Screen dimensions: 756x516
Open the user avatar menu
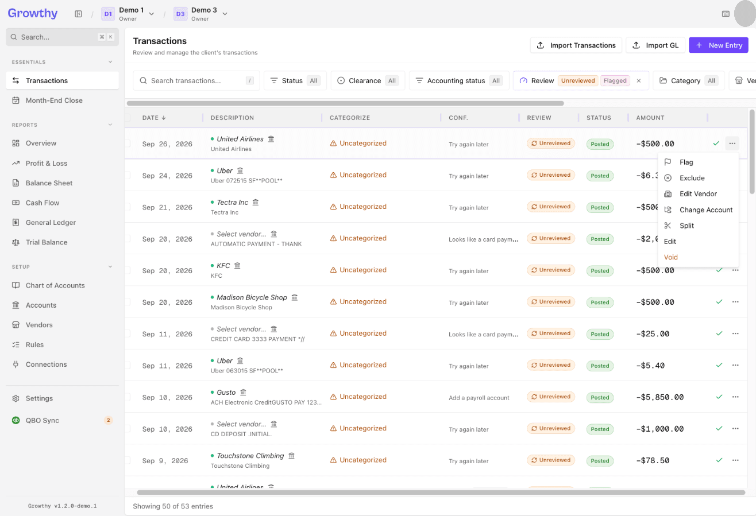point(746,14)
